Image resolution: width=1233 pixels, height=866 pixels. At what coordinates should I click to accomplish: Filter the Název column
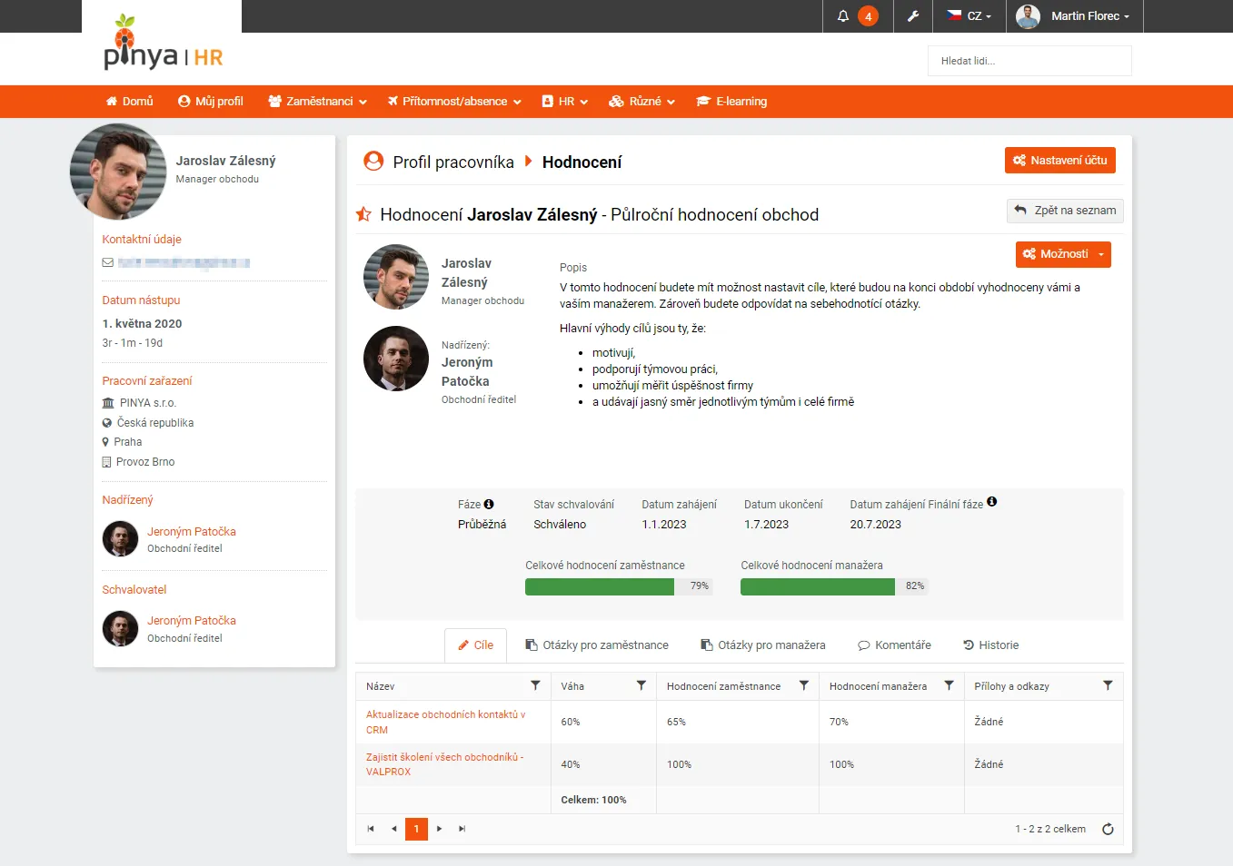coord(535,685)
